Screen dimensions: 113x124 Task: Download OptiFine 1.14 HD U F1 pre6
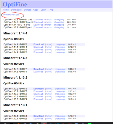coord(38,25)
